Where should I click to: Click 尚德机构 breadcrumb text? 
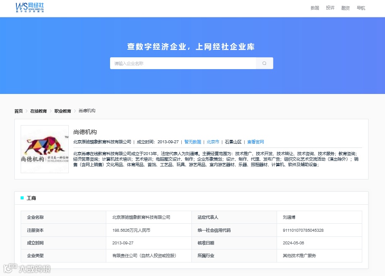click(87, 111)
